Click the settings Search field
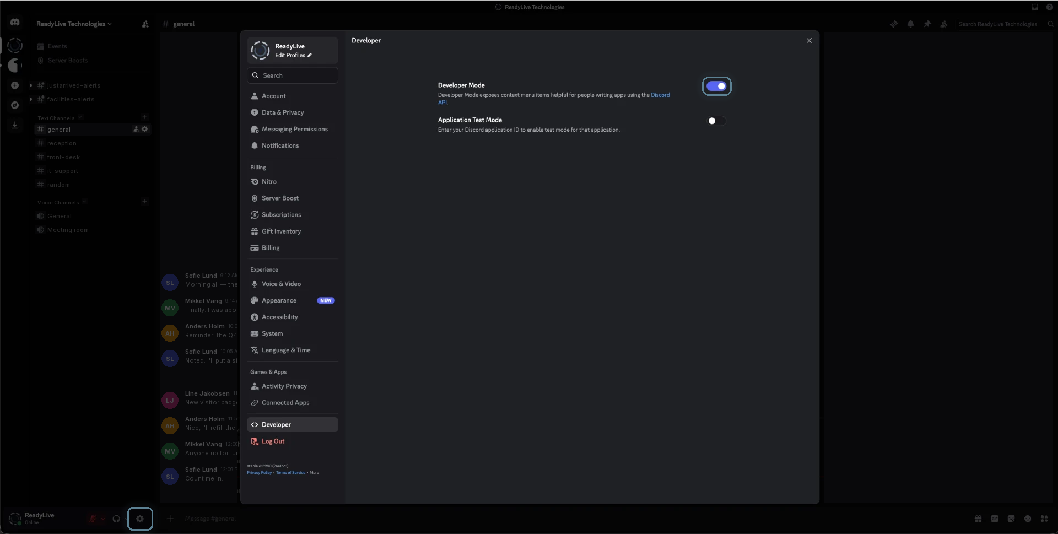Screen dimensions: 1058x534 coord(293,75)
